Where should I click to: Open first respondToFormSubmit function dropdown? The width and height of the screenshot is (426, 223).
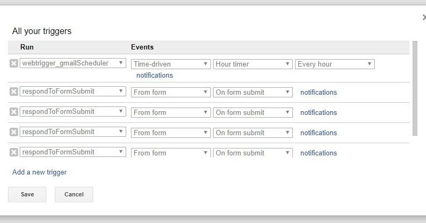(x=73, y=92)
